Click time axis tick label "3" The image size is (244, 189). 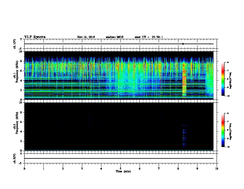[x=82, y=168]
